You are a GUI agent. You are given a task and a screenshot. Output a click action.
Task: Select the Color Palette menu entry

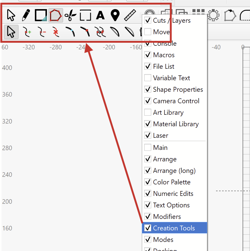[x=172, y=182]
